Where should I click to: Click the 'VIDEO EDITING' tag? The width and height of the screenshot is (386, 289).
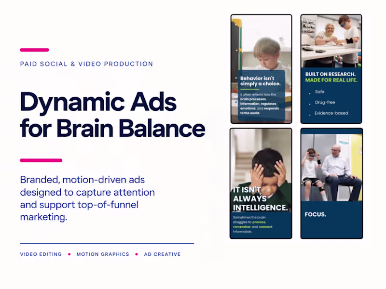(x=41, y=254)
